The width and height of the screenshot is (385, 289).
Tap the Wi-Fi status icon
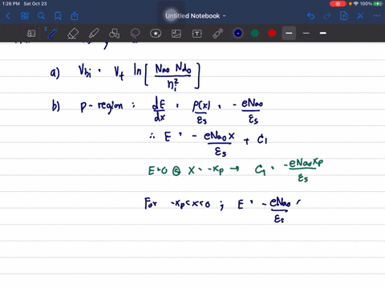pyautogui.click(x=356, y=4)
